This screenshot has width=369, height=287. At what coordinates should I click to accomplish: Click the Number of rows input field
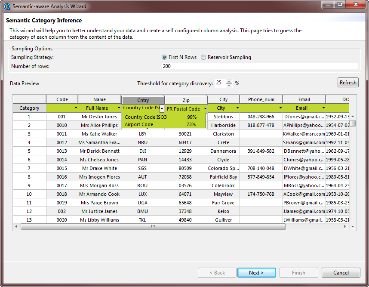click(x=259, y=66)
